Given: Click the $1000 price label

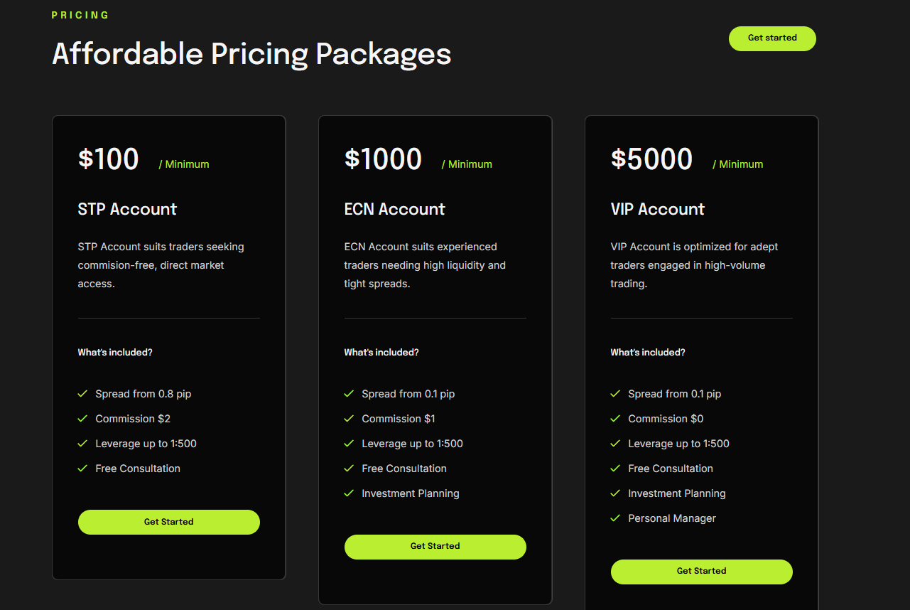Looking at the screenshot, I should pyautogui.click(x=383, y=159).
